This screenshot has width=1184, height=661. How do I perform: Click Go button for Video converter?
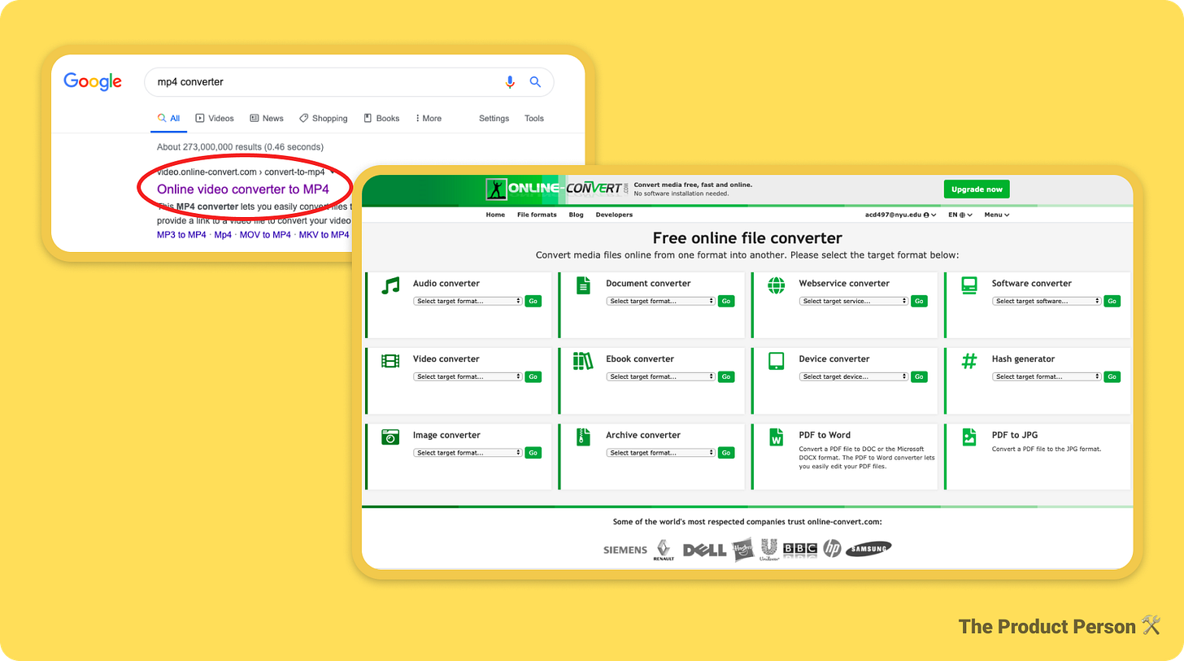[533, 376]
